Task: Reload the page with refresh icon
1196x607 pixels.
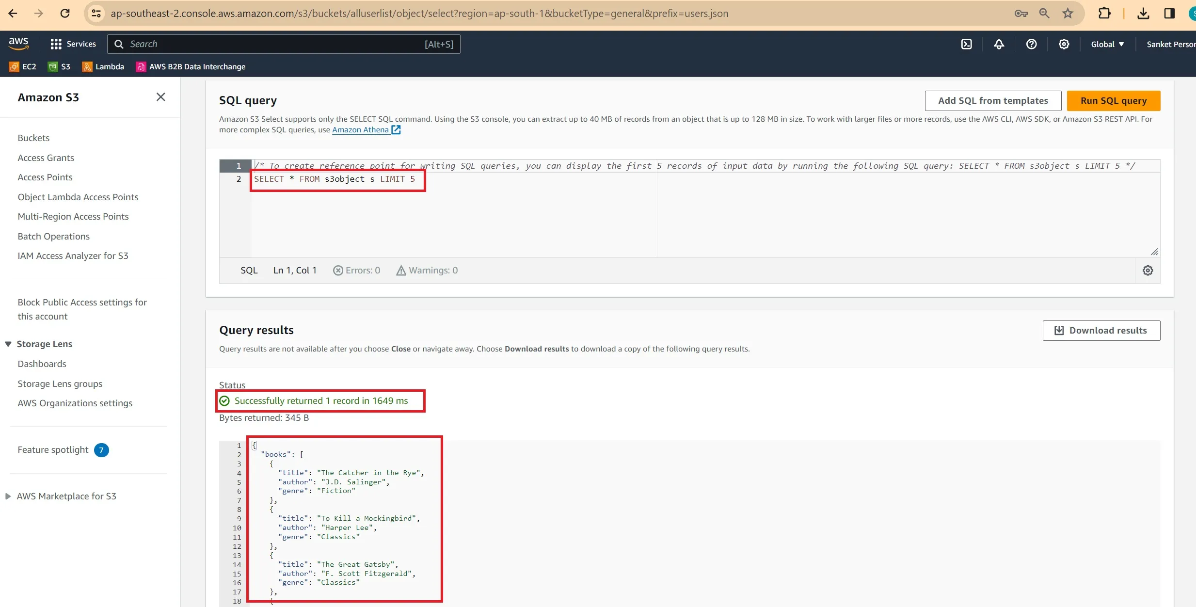Action: point(65,14)
